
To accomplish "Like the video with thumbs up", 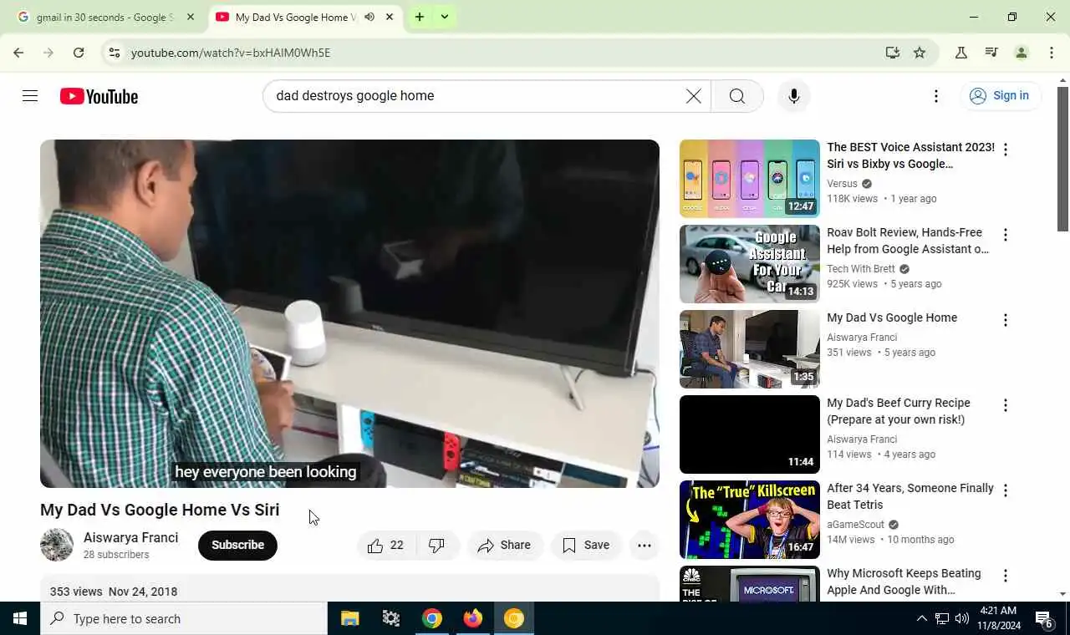I will click(x=385, y=546).
